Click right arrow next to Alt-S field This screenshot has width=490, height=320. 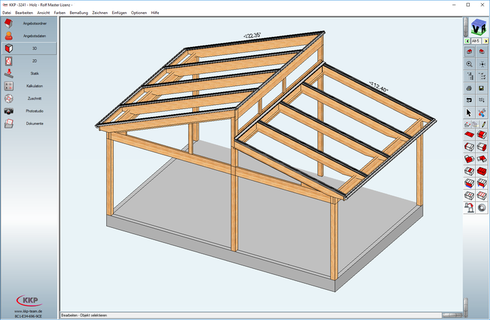[x=486, y=41]
